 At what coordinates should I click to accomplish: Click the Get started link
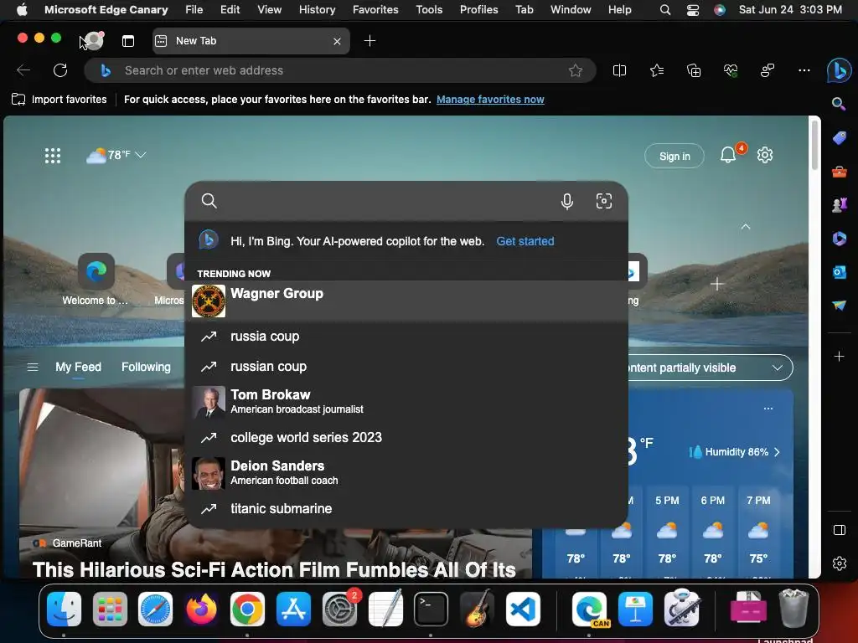525,241
